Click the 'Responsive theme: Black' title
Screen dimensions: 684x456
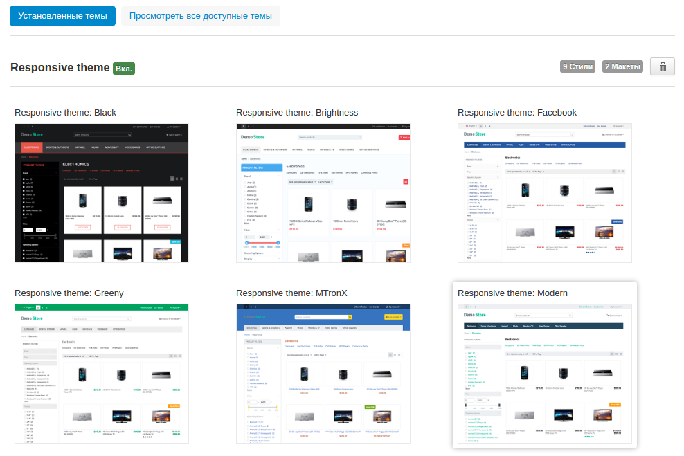click(65, 113)
